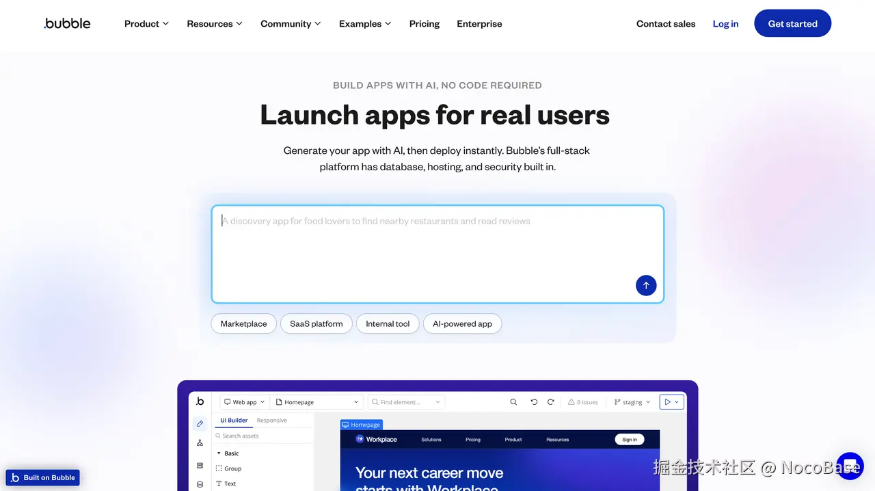Expand the Resources menu
Screen dimensions: 875x491
coord(215,23)
